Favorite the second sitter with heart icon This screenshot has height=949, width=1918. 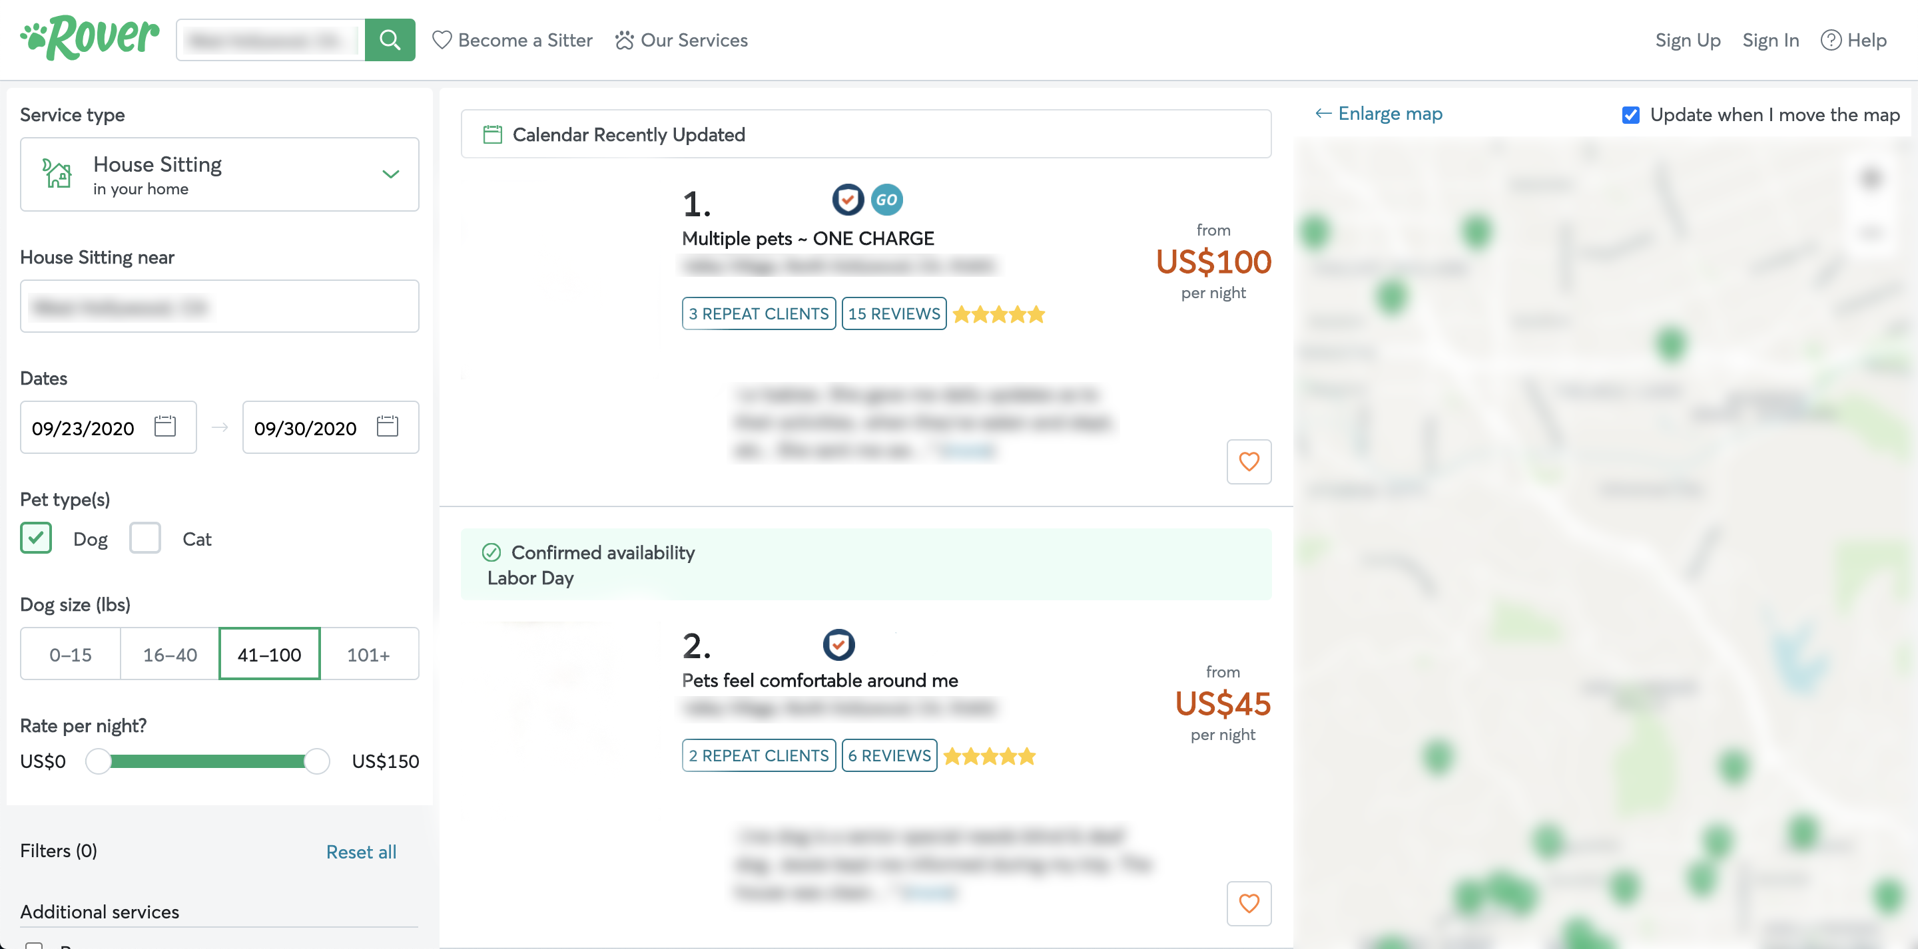click(1248, 904)
